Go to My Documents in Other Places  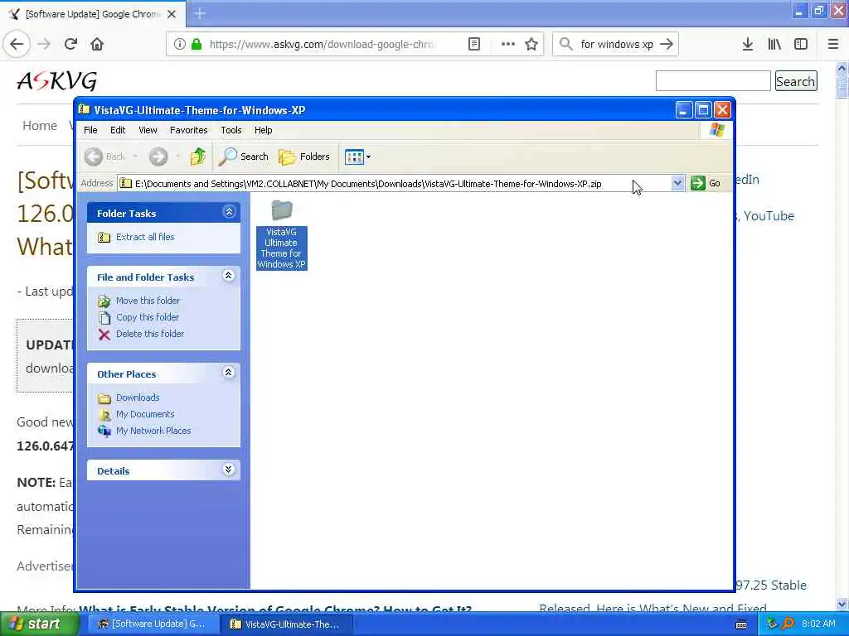point(145,414)
